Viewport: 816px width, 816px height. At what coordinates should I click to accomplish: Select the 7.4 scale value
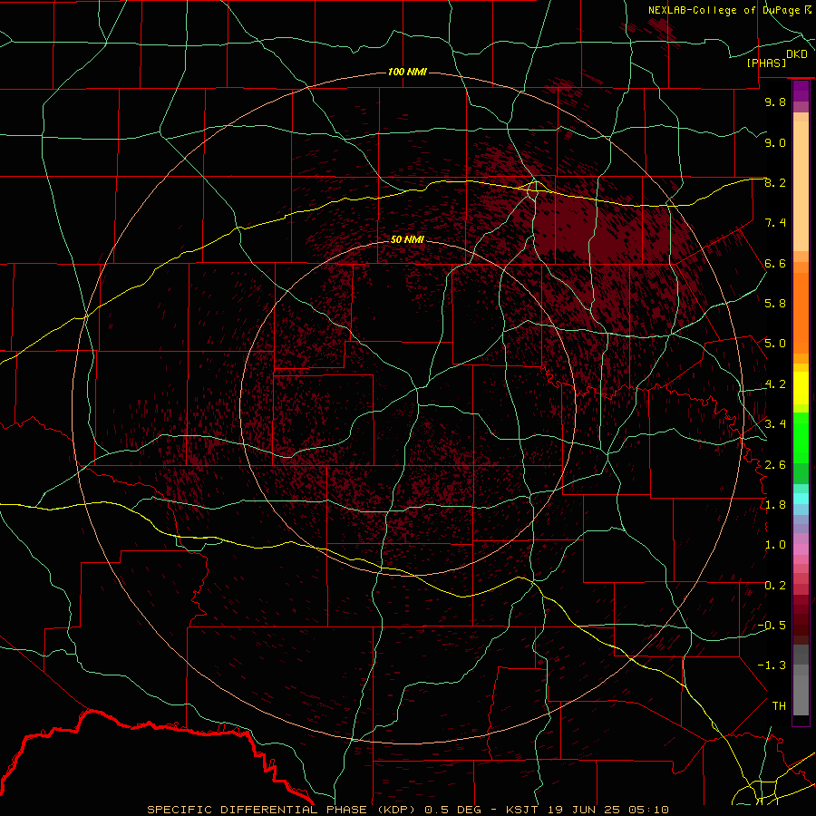pyautogui.click(x=775, y=223)
